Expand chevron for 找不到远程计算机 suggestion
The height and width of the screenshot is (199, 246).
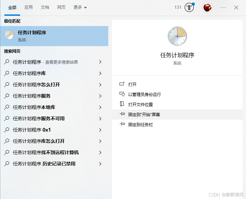(x=100, y=153)
